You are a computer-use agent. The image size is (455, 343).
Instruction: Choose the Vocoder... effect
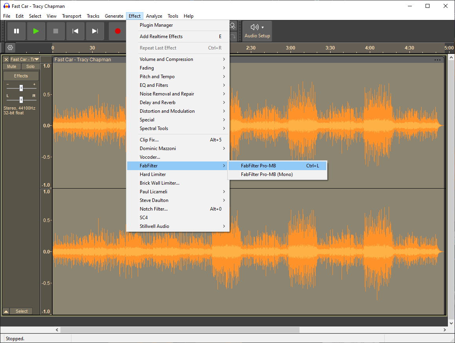coord(178,157)
